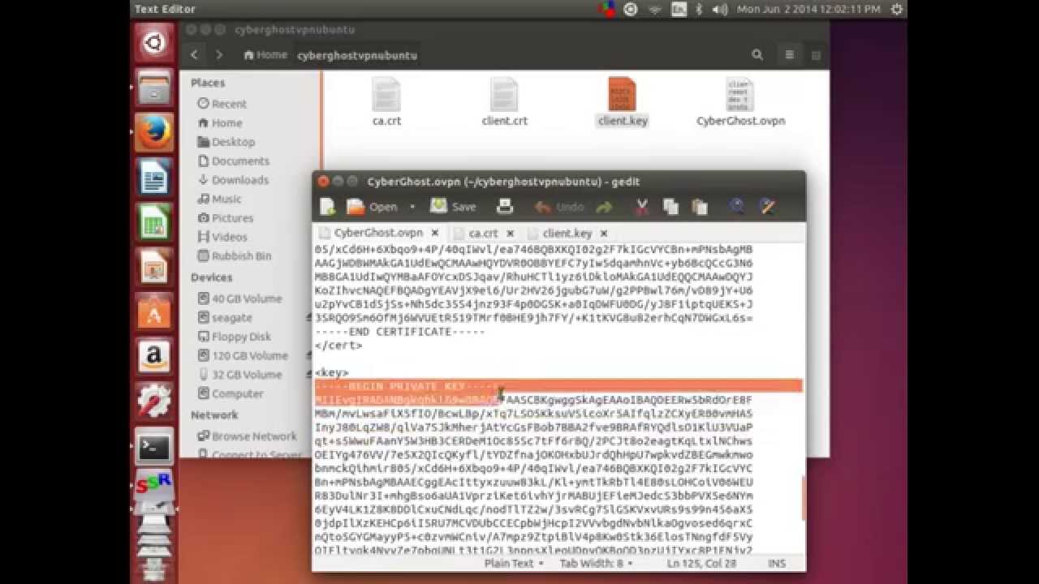
Task: Save the CyberGhost.ovpn document
Action: pyautogui.click(x=453, y=207)
